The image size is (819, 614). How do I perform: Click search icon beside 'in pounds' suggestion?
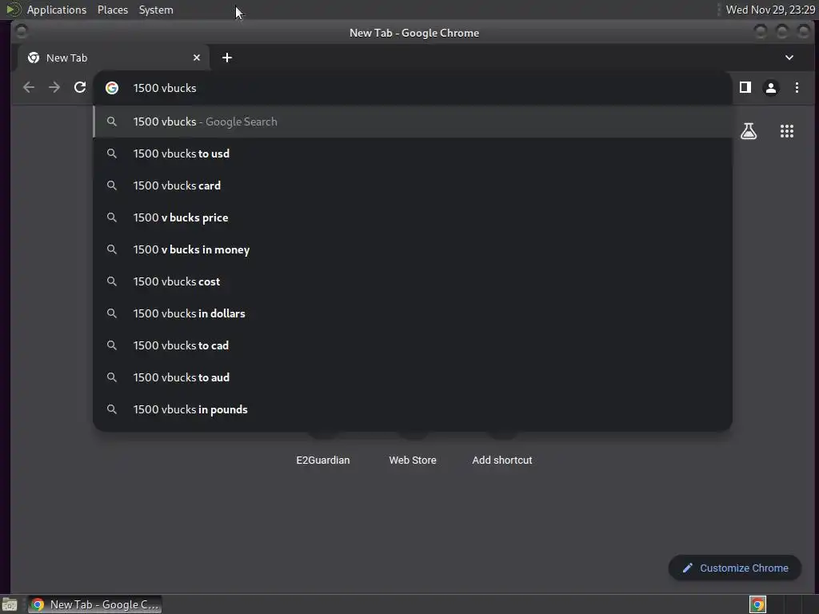(x=112, y=409)
